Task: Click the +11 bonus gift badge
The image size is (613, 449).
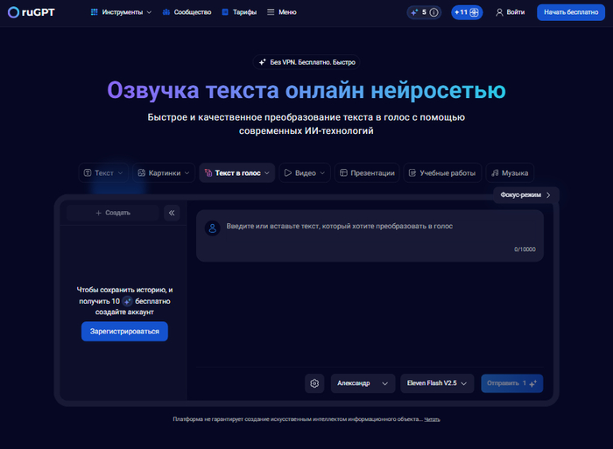Action: coord(466,12)
